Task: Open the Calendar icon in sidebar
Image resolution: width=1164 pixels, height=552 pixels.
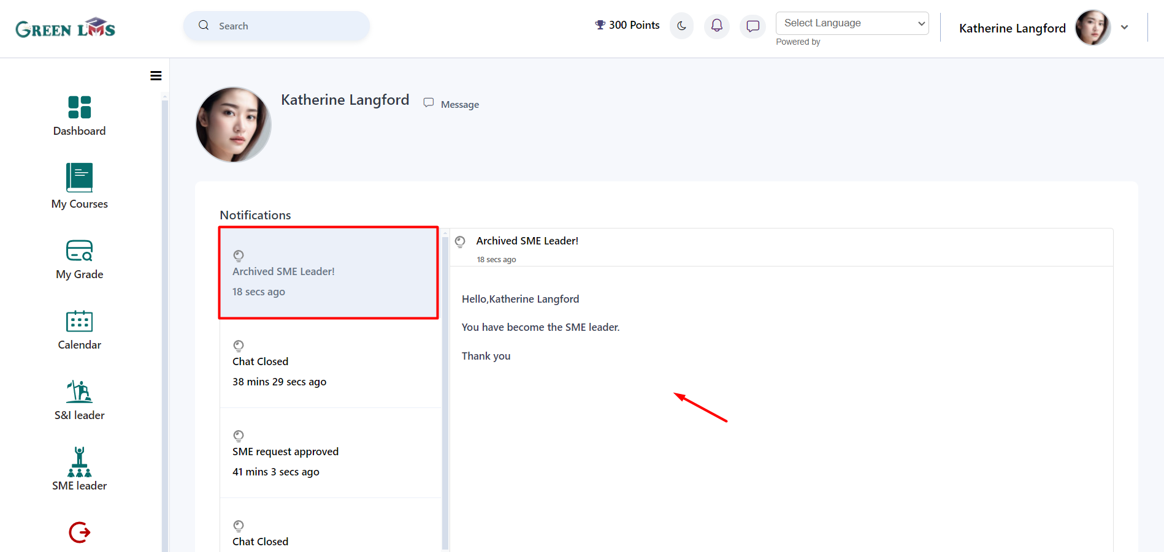Action: pos(80,321)
